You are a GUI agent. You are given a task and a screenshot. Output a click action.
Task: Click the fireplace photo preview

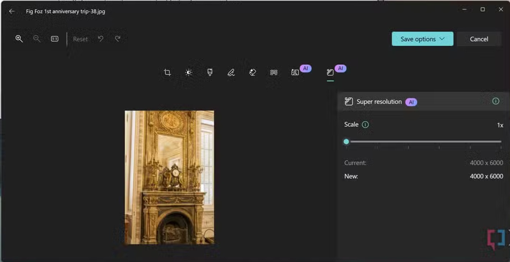coord(169,177)
